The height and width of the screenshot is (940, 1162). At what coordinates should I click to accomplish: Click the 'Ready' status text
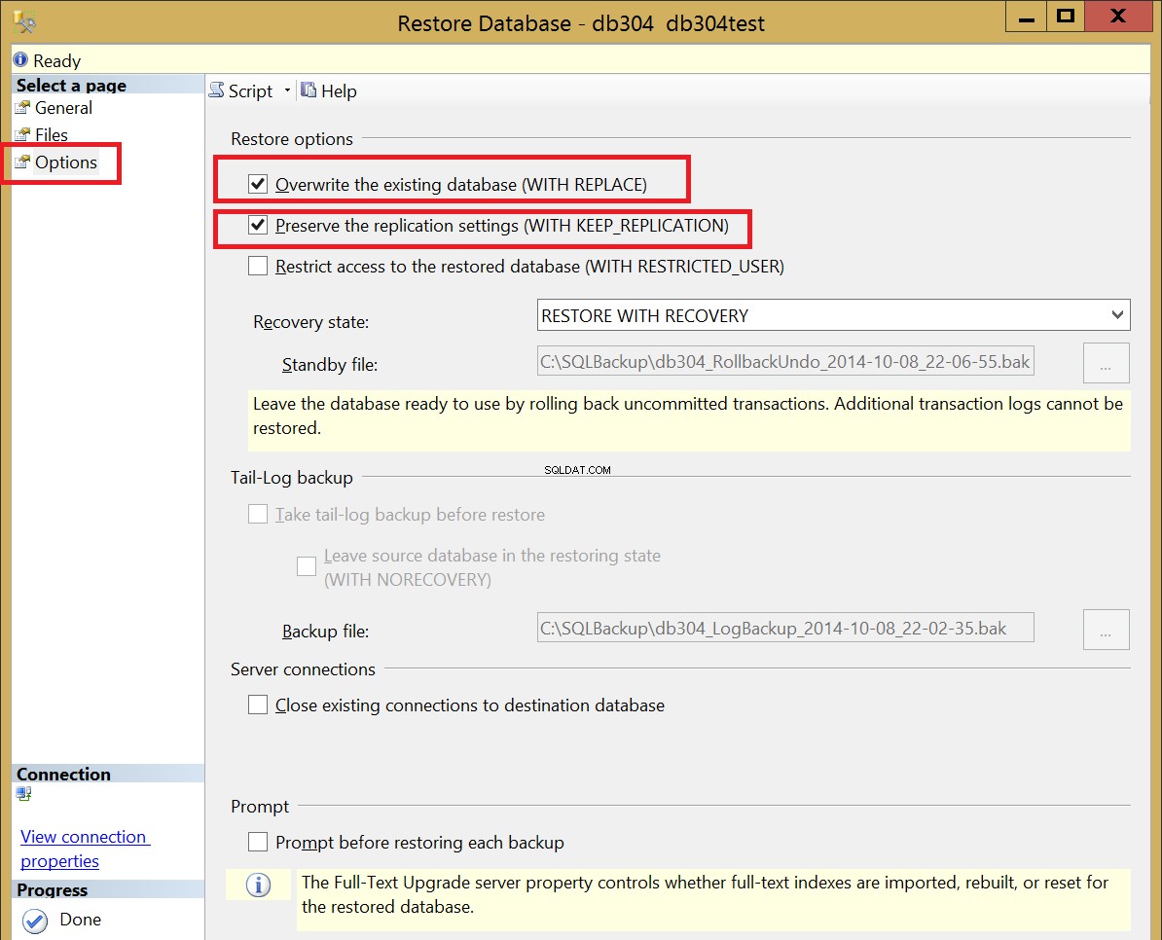(x=56, y=60)
